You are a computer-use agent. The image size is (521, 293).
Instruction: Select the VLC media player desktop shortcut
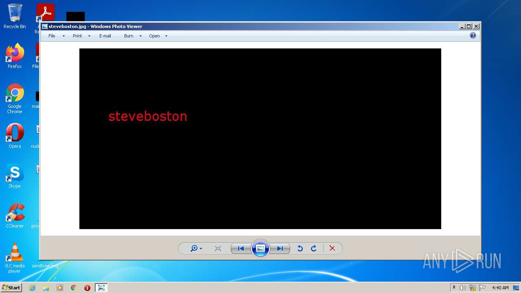point(15,258)
